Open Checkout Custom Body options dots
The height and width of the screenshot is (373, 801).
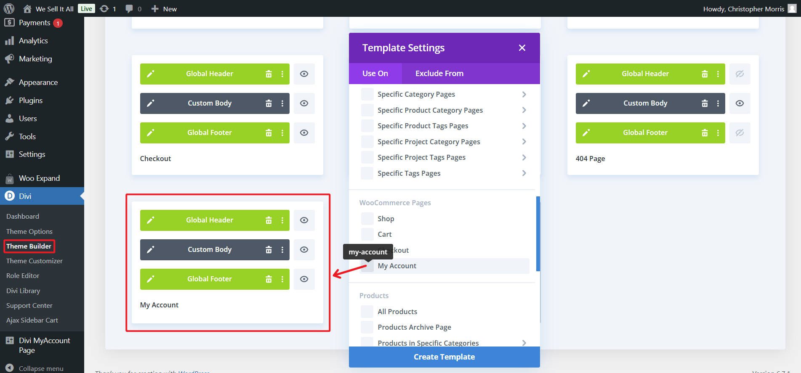click(282, 103)
